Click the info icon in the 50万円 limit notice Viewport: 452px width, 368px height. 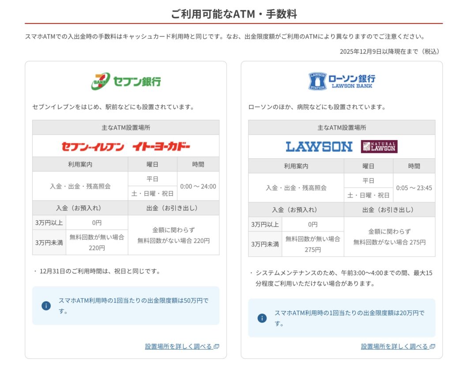[46, 306]
